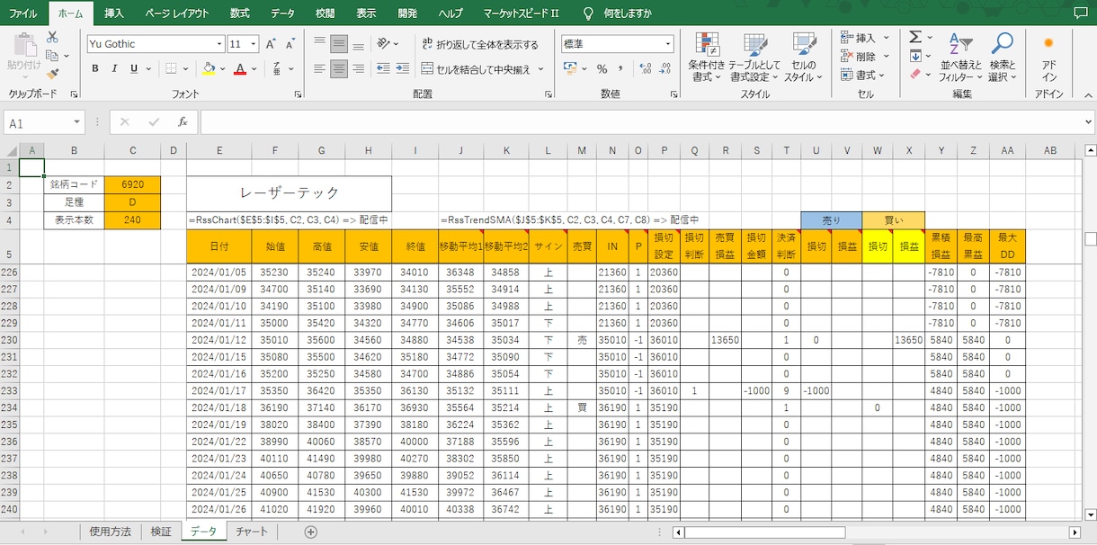Open the Yu Gothic font name dropdown
This screenshot has height=545, width=1097.
click(x=219, y=44)
